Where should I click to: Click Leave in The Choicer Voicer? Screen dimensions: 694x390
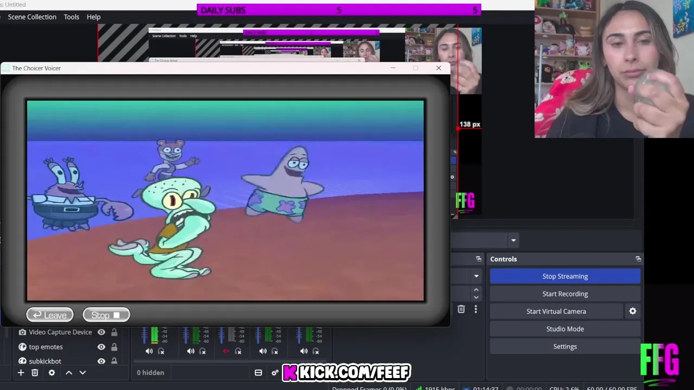coord(50,315)
